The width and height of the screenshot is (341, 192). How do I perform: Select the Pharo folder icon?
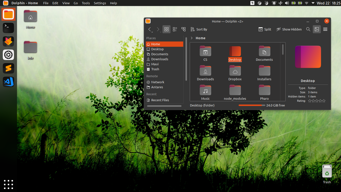(264, 90)
